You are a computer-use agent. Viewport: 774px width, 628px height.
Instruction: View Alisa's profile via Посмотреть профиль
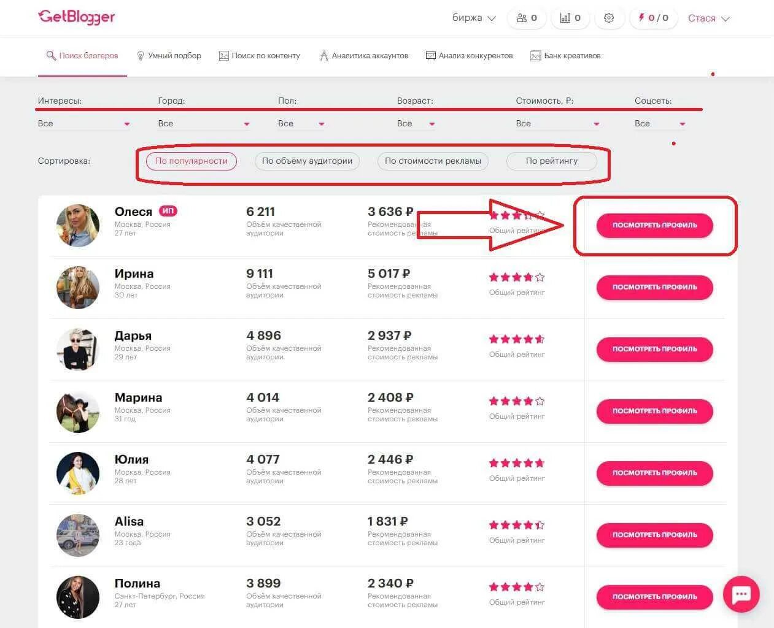pos(655,535)
